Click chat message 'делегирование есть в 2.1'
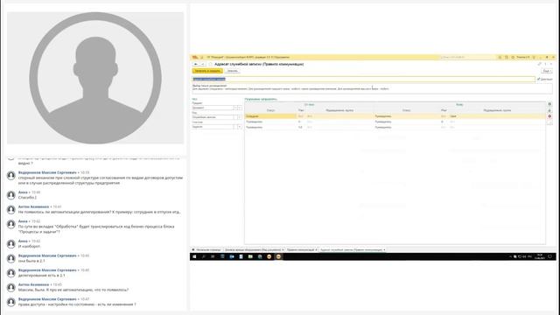The image size is (560, 315). [42, 276]
